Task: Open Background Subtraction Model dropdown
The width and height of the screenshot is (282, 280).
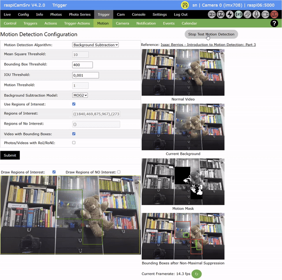Action: 80,95
